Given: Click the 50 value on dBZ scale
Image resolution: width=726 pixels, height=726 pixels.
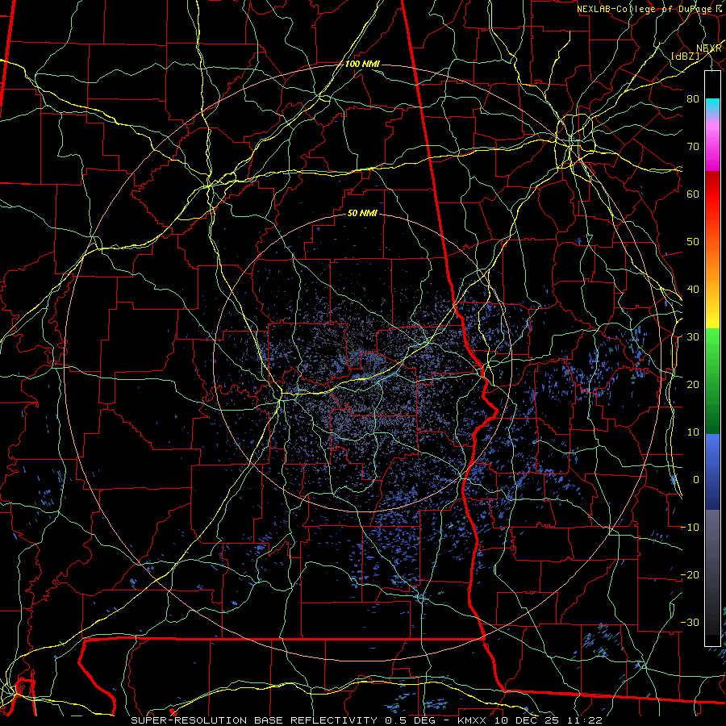Looking at the screenshot, I should pos(693,242).
